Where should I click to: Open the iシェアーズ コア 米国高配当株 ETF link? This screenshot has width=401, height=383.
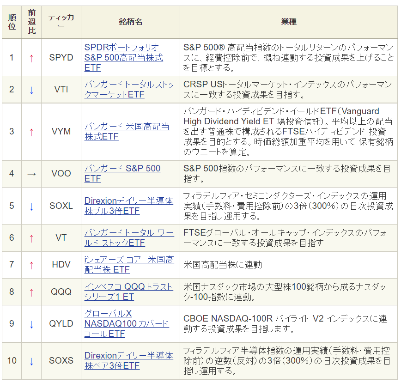129,264
